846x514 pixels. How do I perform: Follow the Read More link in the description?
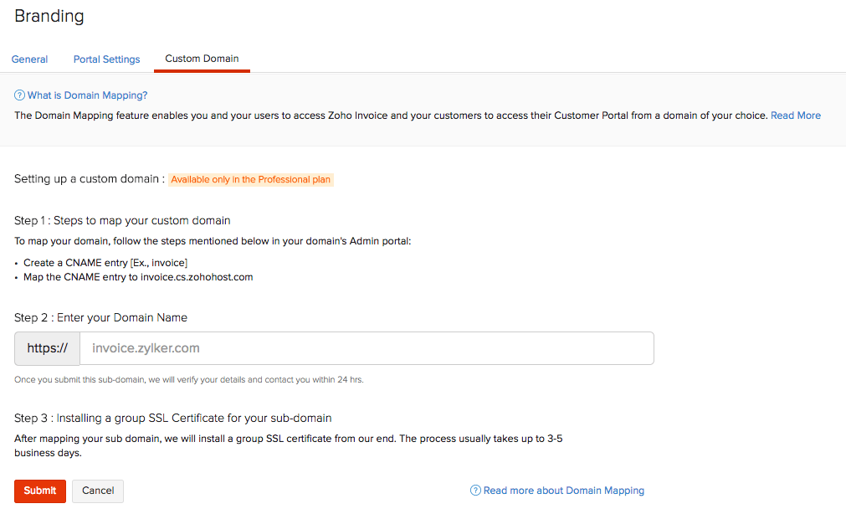point(795,116)
